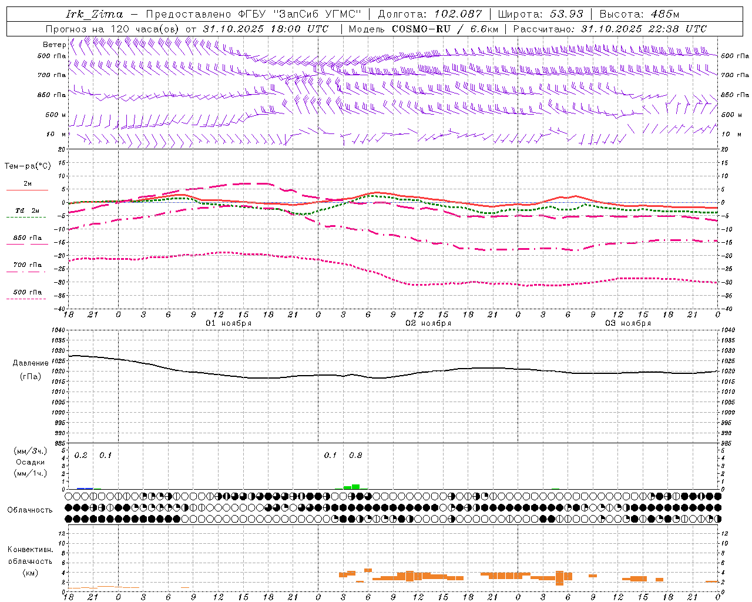Click the 'Конвективн.' convective cloud label
Image resolution: width=752 pixels, height=602 pixels.
pos(31,550)
